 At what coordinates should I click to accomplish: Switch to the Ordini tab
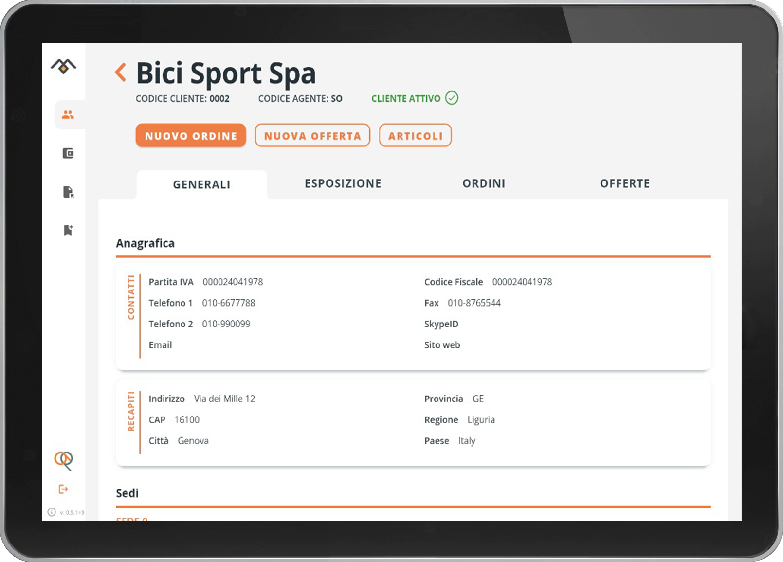(484, 183)
